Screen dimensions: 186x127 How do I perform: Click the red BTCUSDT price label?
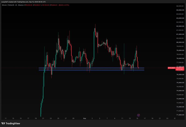click(172, 68)
